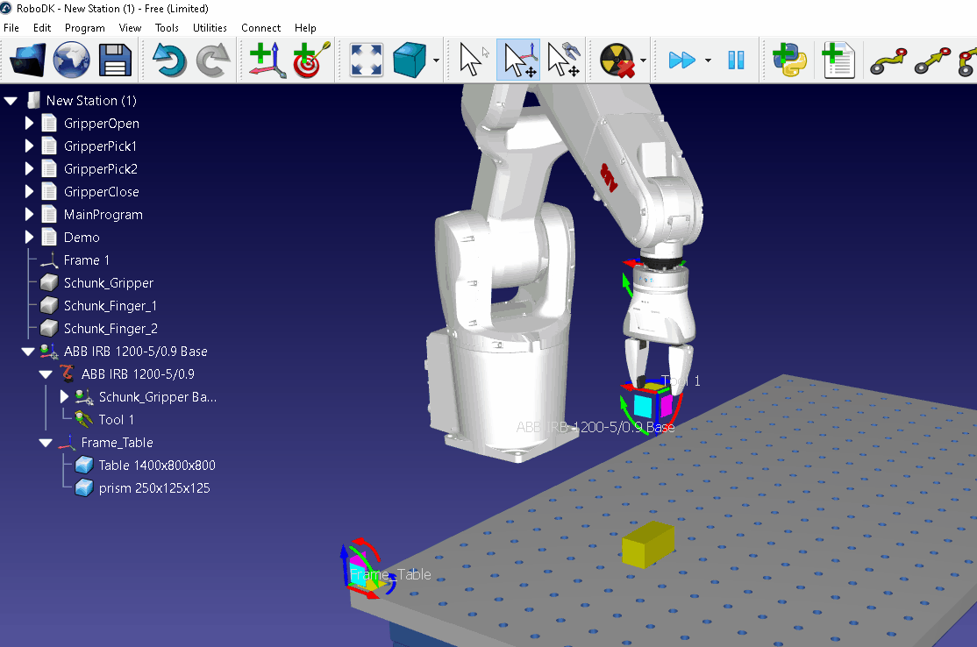This screenshot has height=647, width=977.
Task: Start the fast simulation button
Action: pos(681,60)
